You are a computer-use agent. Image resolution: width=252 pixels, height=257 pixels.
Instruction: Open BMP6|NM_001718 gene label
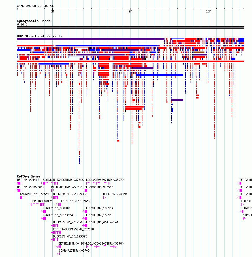42,201
